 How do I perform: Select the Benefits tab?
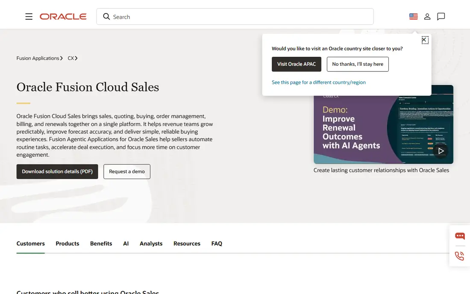click(101, 243)
